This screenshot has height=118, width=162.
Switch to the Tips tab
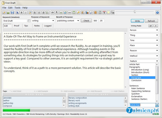tap(26, 26)
